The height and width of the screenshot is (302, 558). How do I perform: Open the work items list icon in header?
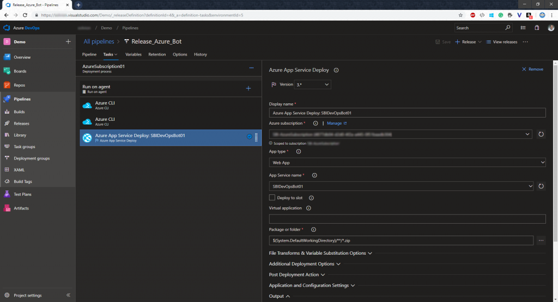[523, 28]
